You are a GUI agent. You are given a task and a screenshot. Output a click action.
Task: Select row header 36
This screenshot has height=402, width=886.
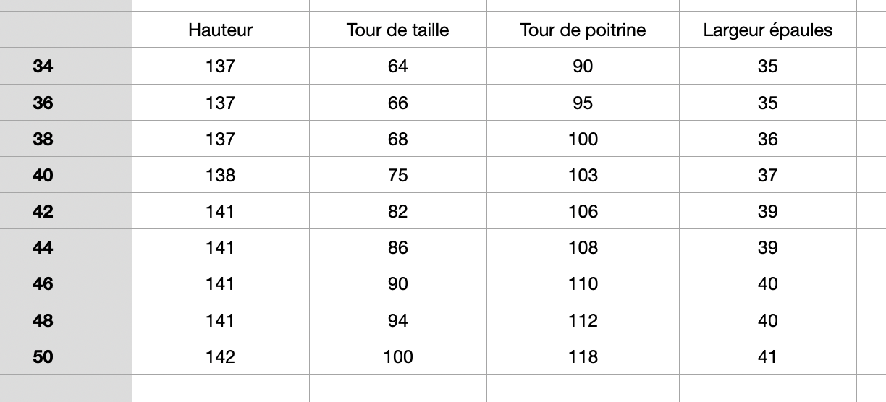(x=66, y=103)
